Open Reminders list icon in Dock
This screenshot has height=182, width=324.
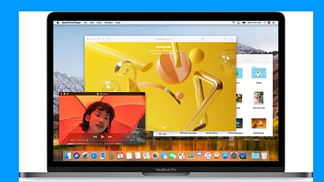pyautogui.click(x=138, y=156)
